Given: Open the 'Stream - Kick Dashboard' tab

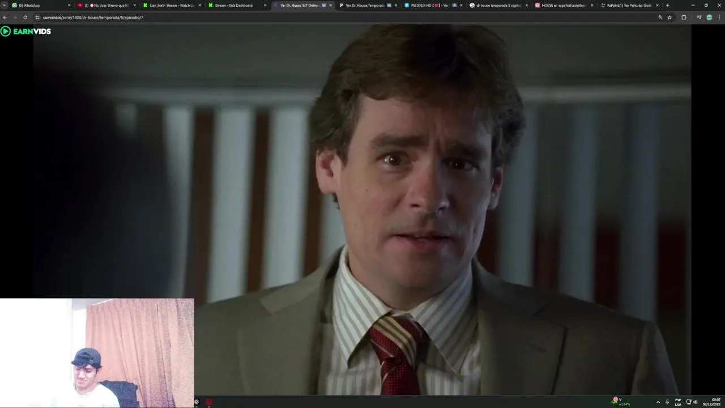Looking at the screenshot, I should 237,5.
